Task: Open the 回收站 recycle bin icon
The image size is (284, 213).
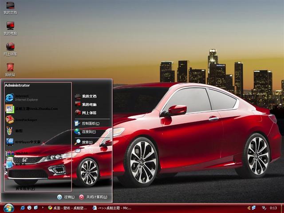Action: point(10,68)
